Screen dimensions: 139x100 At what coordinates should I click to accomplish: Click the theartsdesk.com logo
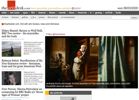tap(16, 5)
